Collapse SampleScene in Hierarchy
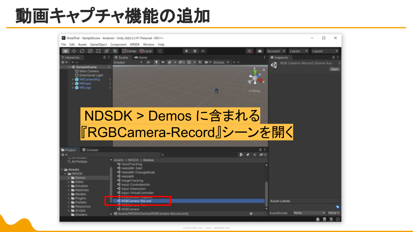 [69, 67]
